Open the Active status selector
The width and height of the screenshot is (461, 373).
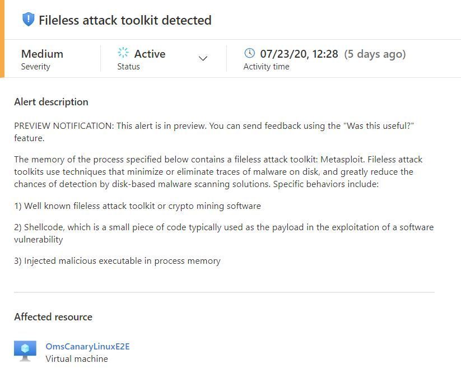(162, 58)
